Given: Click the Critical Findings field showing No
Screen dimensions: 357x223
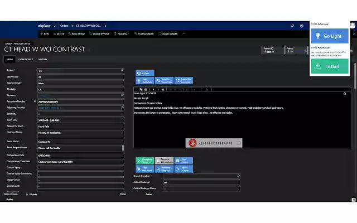Looking at the screenshot, I should (x=201, y=182).
